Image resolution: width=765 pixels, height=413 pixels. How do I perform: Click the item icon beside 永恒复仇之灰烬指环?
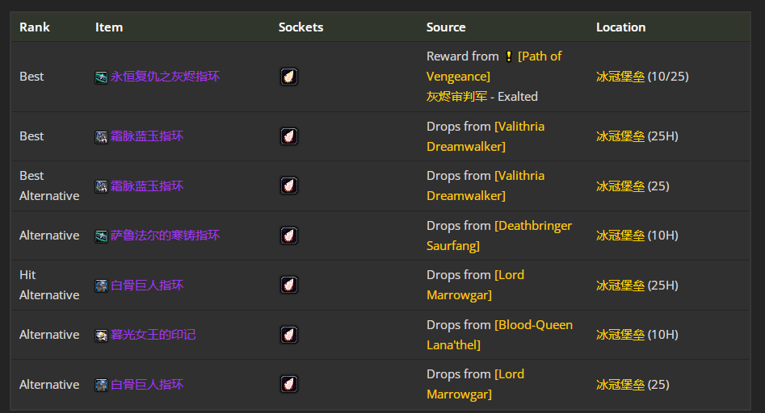[x=101, y=77]
